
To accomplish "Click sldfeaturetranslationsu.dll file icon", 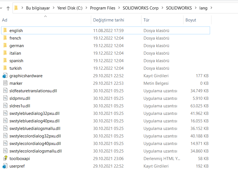I will click(5, 91).
